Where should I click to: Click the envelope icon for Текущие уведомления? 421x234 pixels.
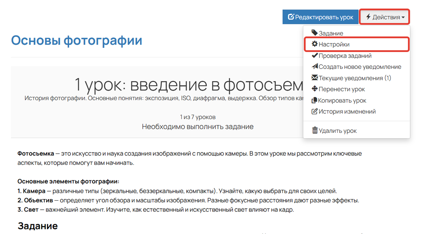315,78
